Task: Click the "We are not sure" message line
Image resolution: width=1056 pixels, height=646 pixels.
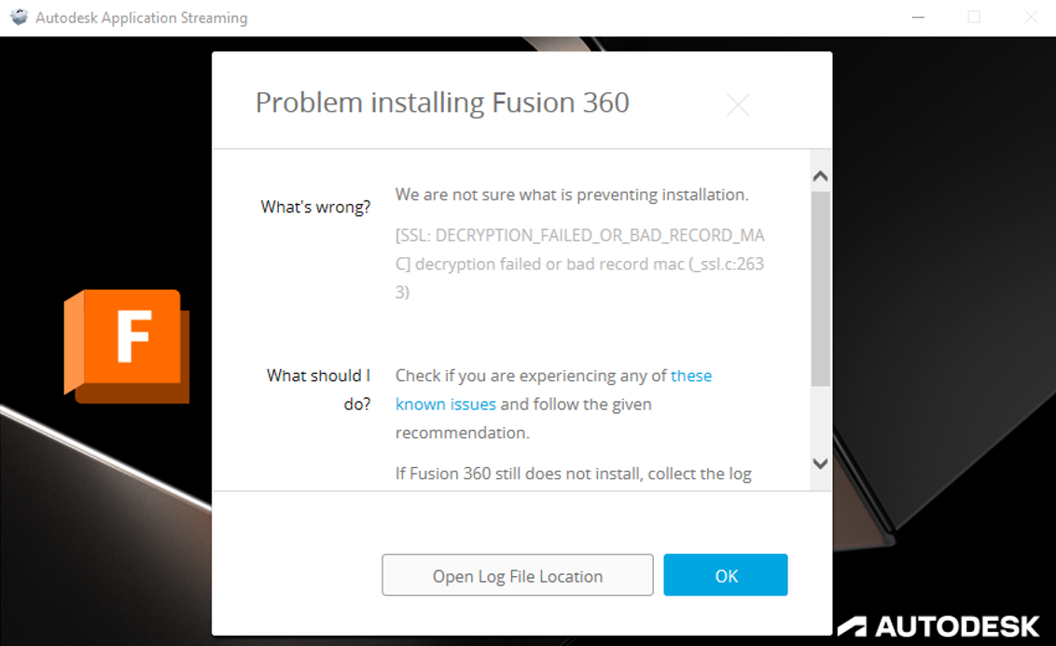Action: (x=572, y=195)
